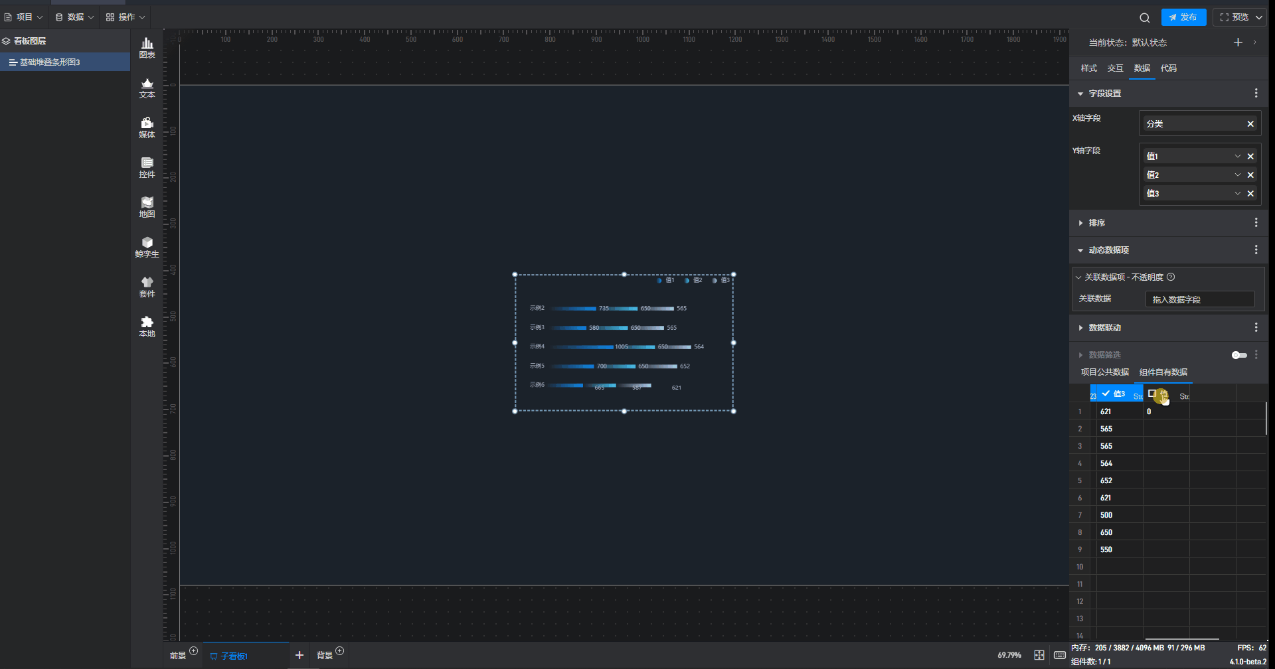1275x669 pixels.
Task: Click the help icon beside 关联数据项-不透明度
Action: point(1171,277)
